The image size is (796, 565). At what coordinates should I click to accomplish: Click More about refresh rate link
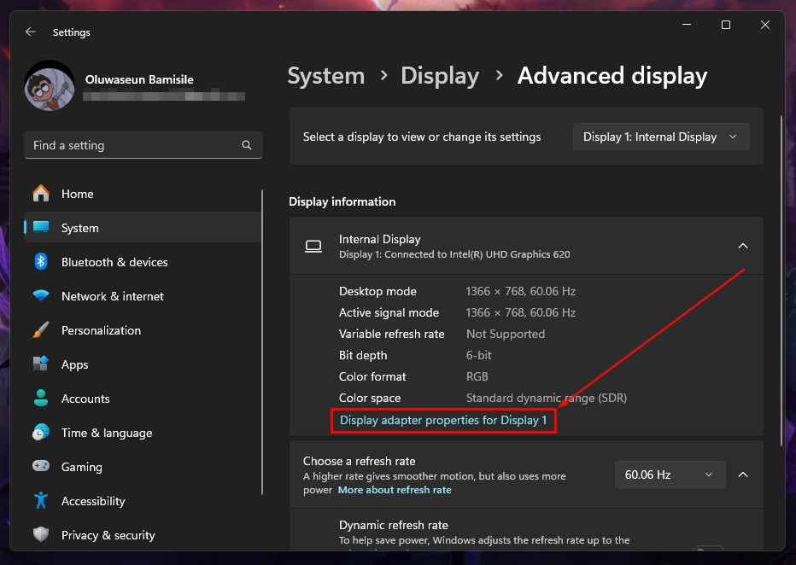click(x=395, y=490)
